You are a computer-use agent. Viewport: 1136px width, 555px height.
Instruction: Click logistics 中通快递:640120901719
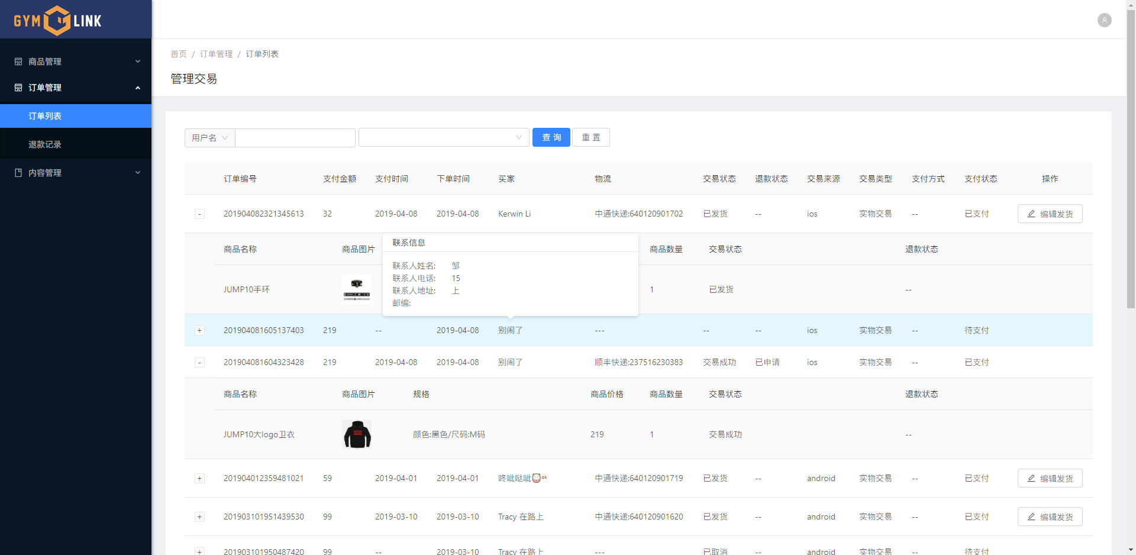[x=639, y=478]
